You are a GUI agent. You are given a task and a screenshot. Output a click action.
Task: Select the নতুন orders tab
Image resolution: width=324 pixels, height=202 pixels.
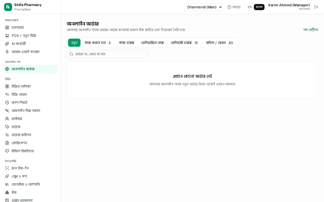(74, 43)
